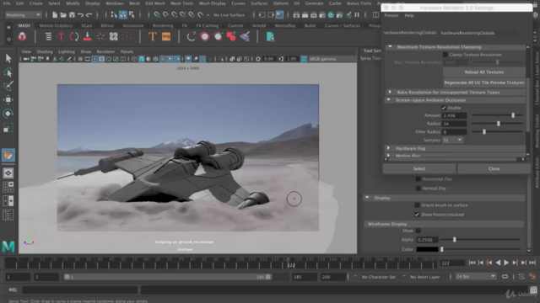The image size is (540, 303).
Task: Check the Wireframe Display Show checkbox
Action: (418, 231)
